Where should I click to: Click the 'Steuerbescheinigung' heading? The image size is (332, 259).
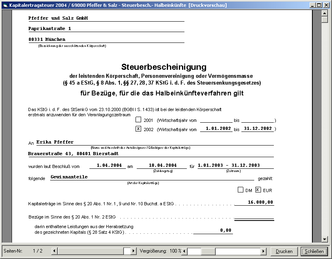[164, 67]
